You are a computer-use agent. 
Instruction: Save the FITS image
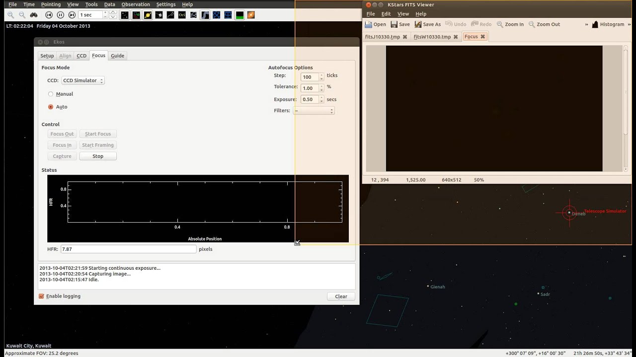[x=400, y=24]
